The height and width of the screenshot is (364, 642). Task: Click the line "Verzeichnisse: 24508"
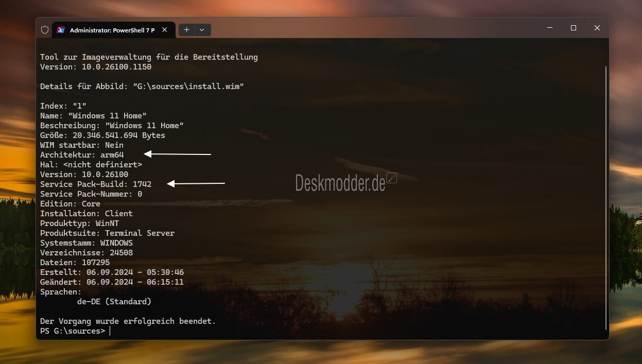[86, 253]
